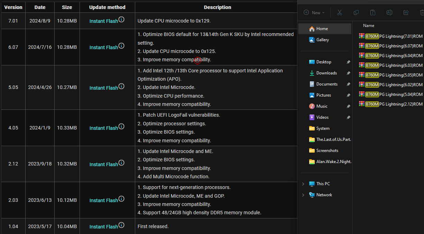Click the 2023/9/18 date cell
424x234 pixels.
(40, 164)
